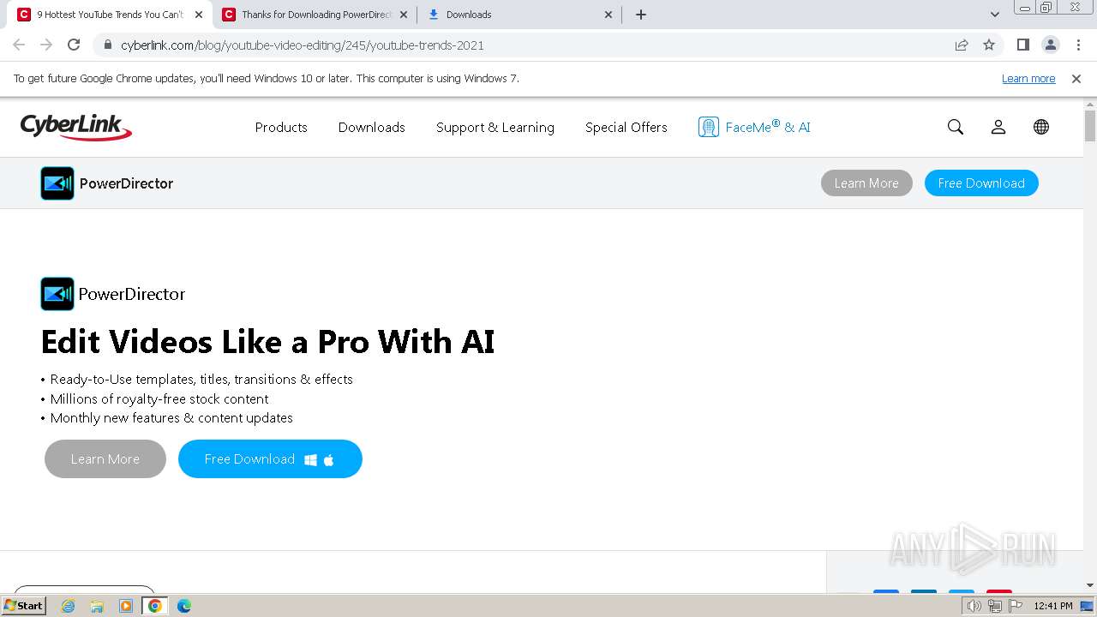Click the PowerDirector icon above the headline
Screen dimensions: 1097x617
57,294
